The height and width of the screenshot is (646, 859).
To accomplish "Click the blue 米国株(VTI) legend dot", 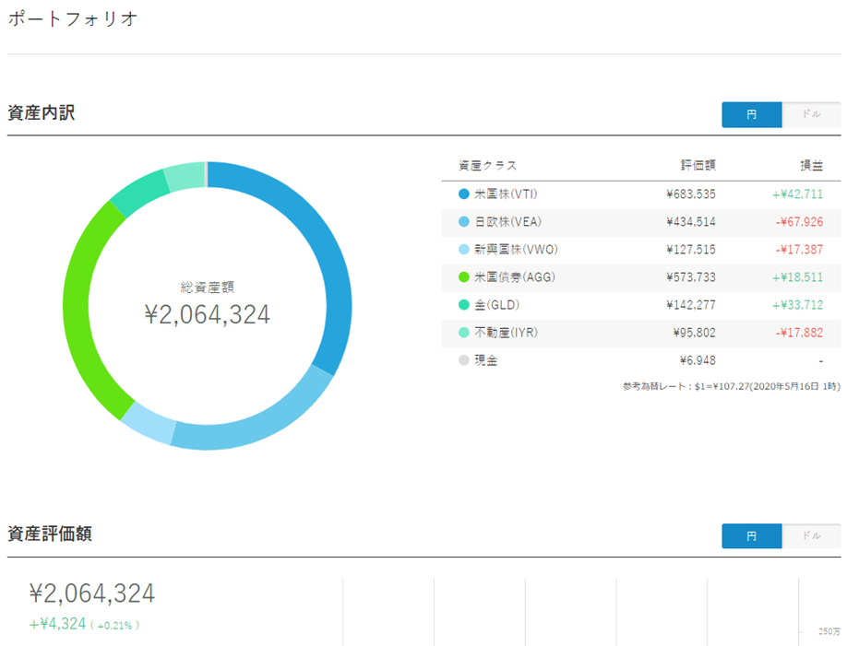I will [464, 194].
